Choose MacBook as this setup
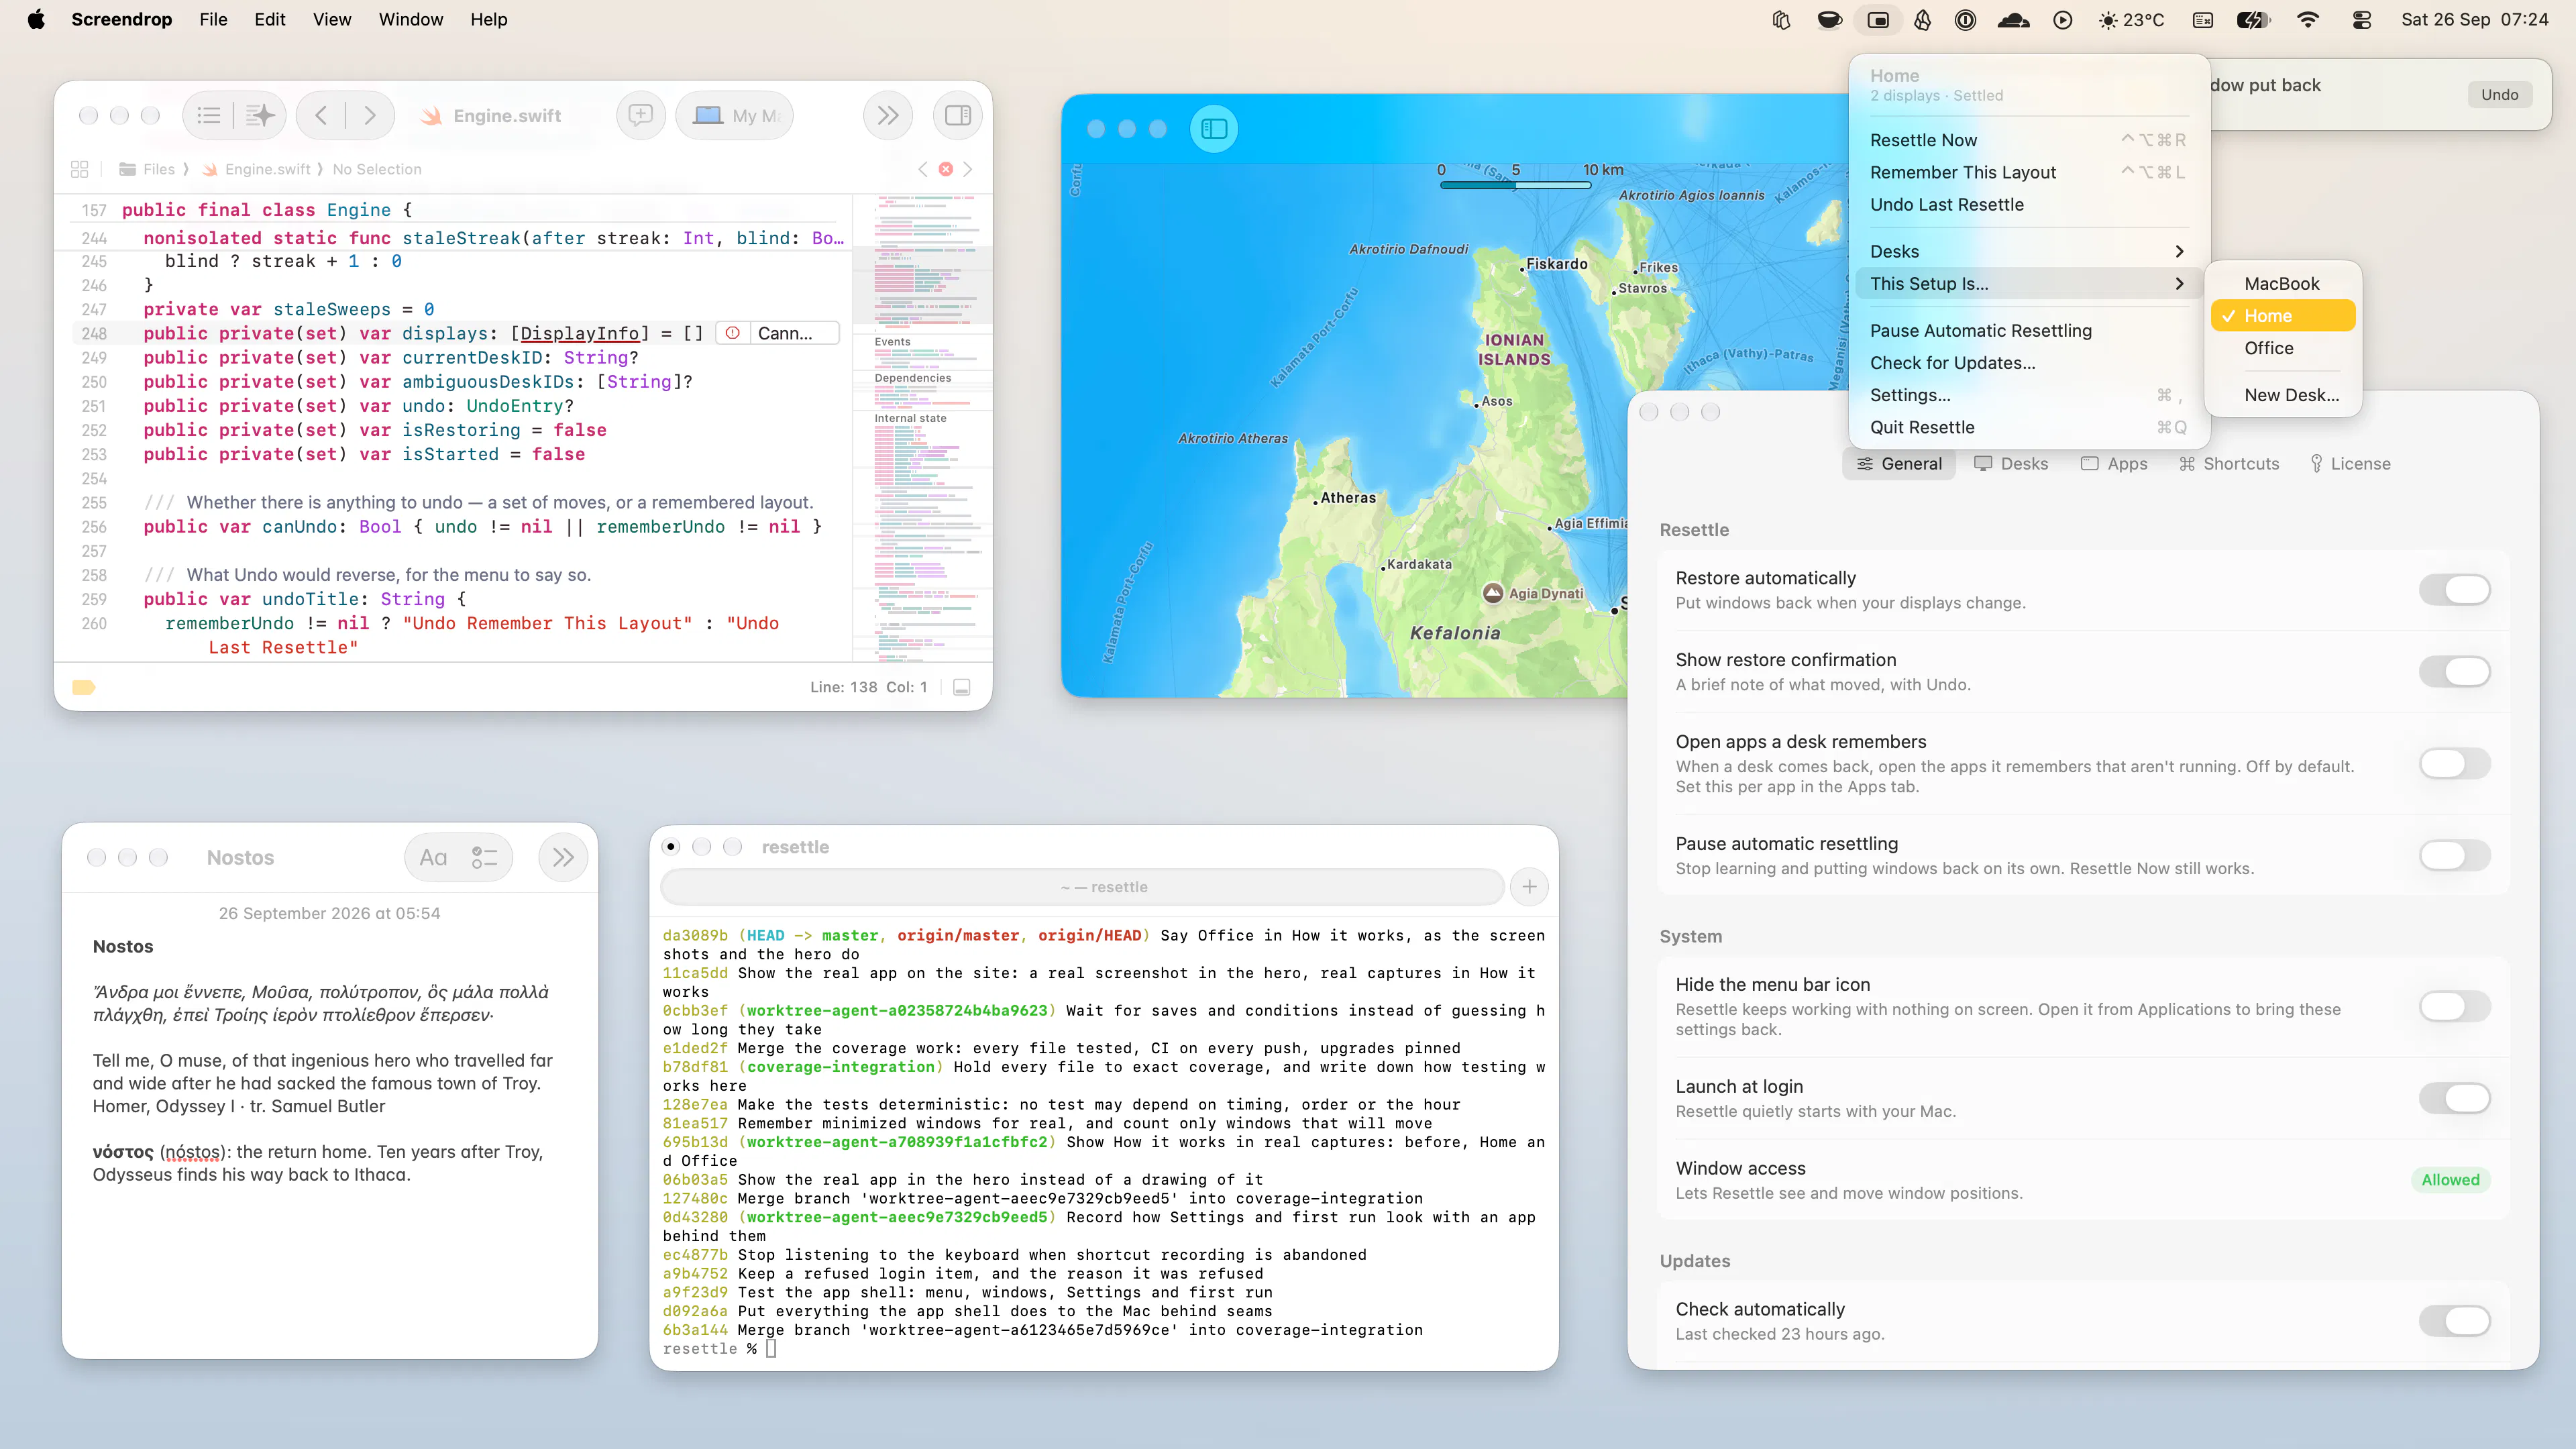This screenshot has width=2576, height=1449. (2282, 284)
